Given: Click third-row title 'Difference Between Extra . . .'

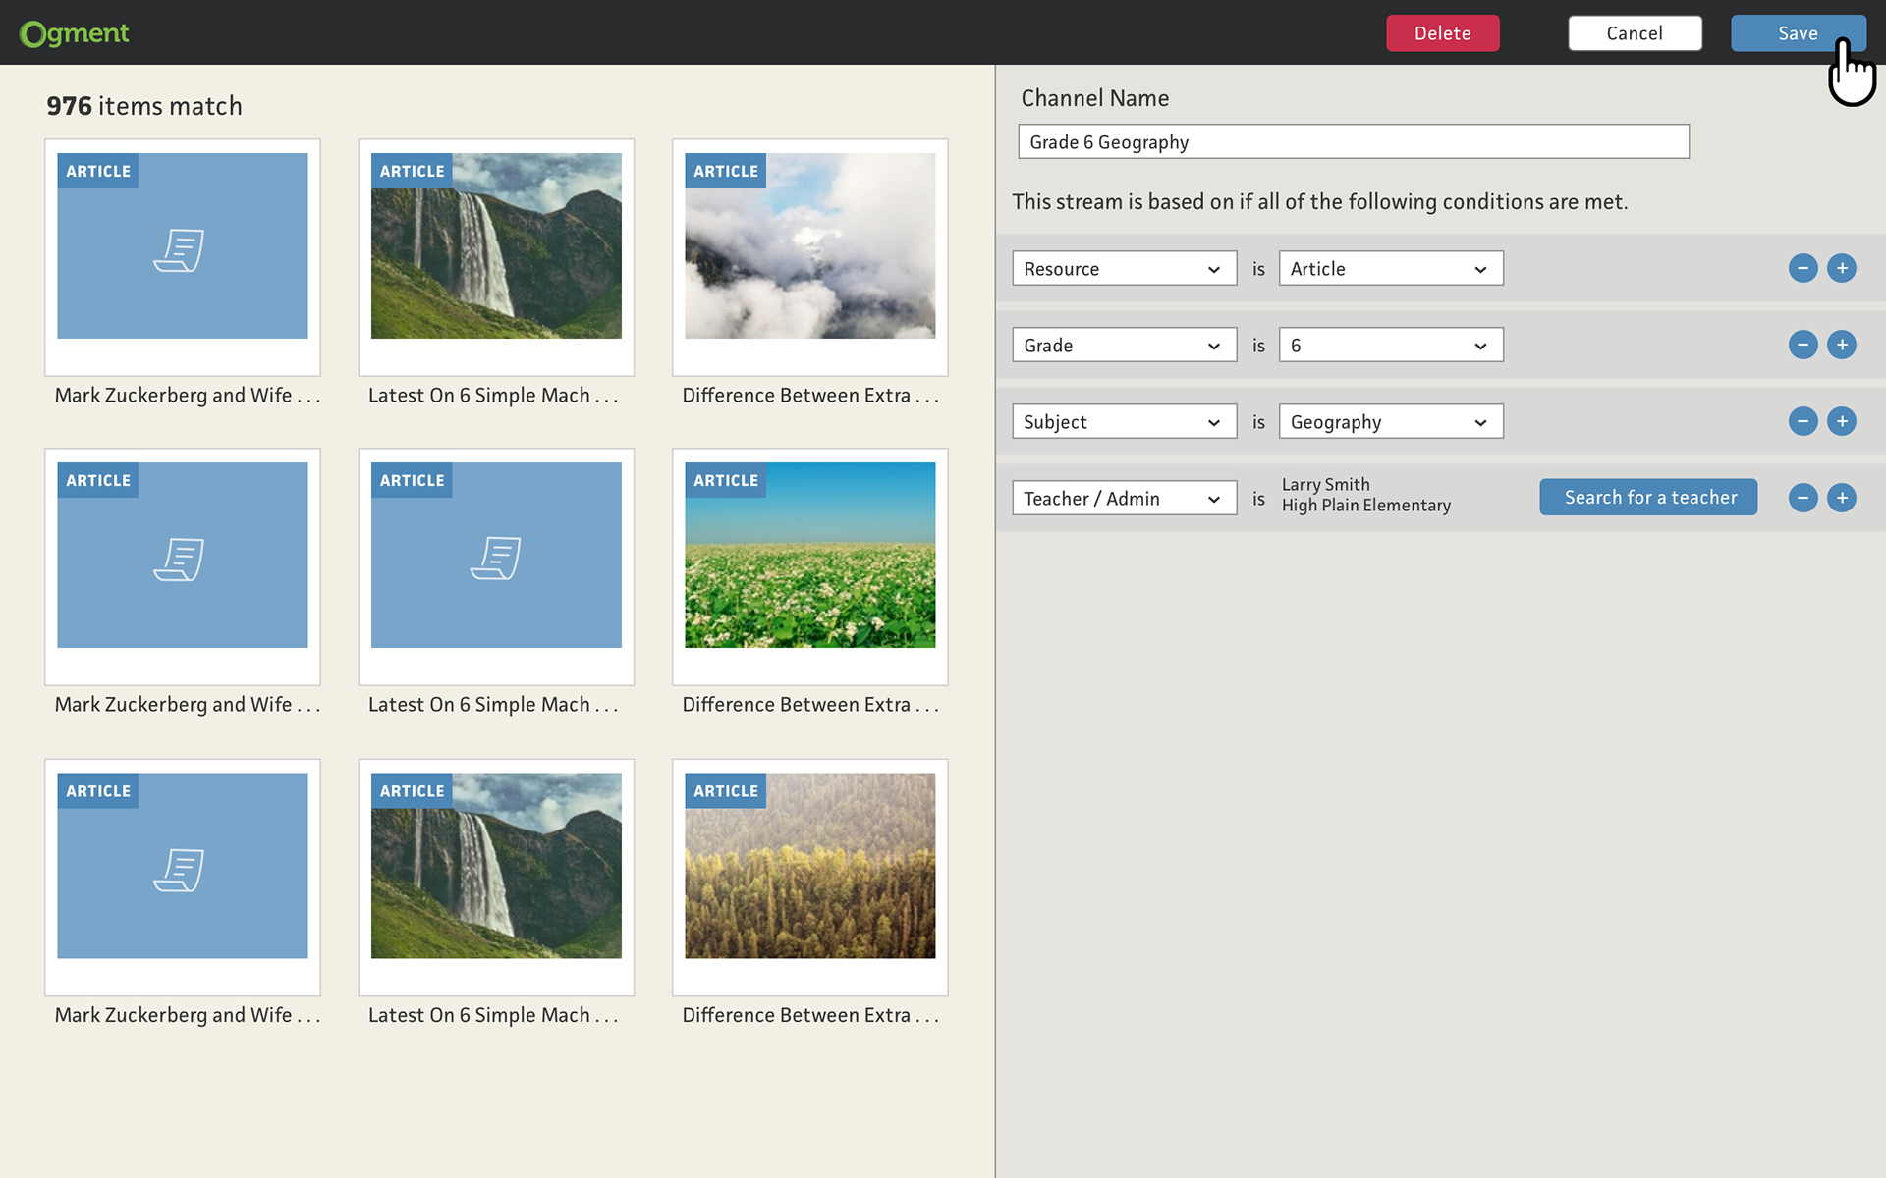Looking at the screenshot, I should coord(810,1014).
